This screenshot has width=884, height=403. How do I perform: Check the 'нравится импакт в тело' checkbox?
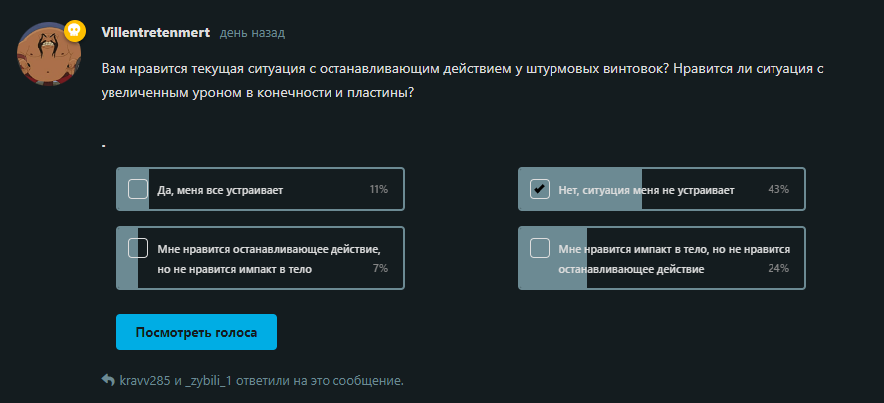coord(540,248)
